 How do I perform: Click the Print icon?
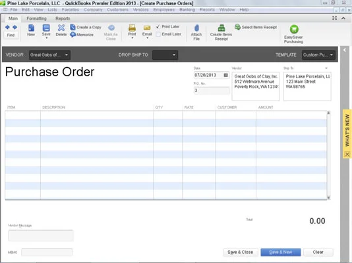click(132, 28)
